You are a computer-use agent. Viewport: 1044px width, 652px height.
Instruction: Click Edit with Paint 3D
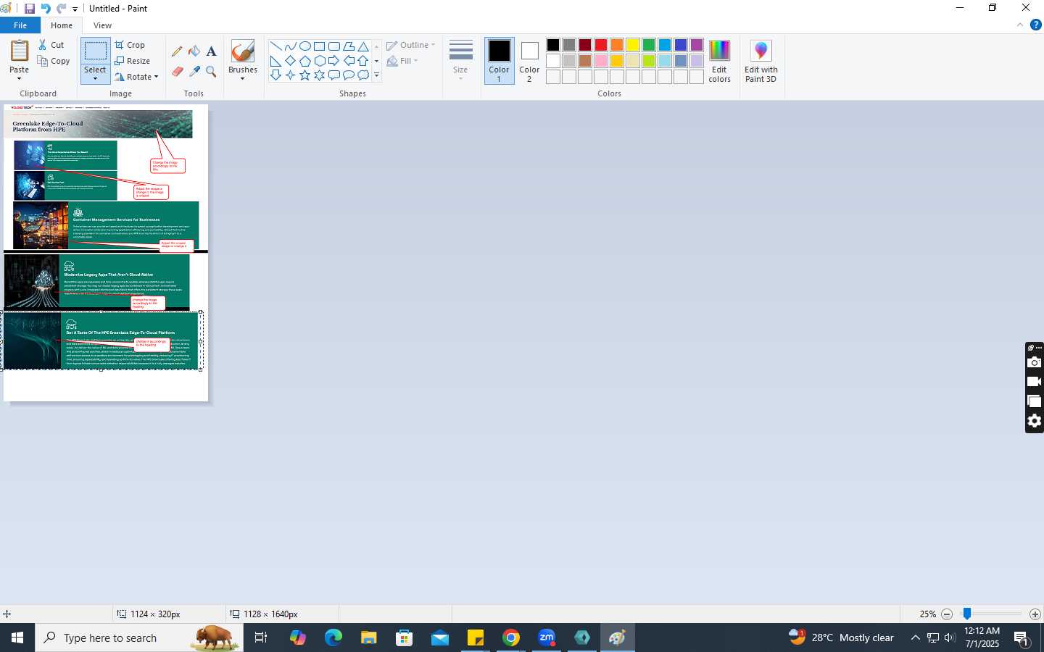[761, 61]
